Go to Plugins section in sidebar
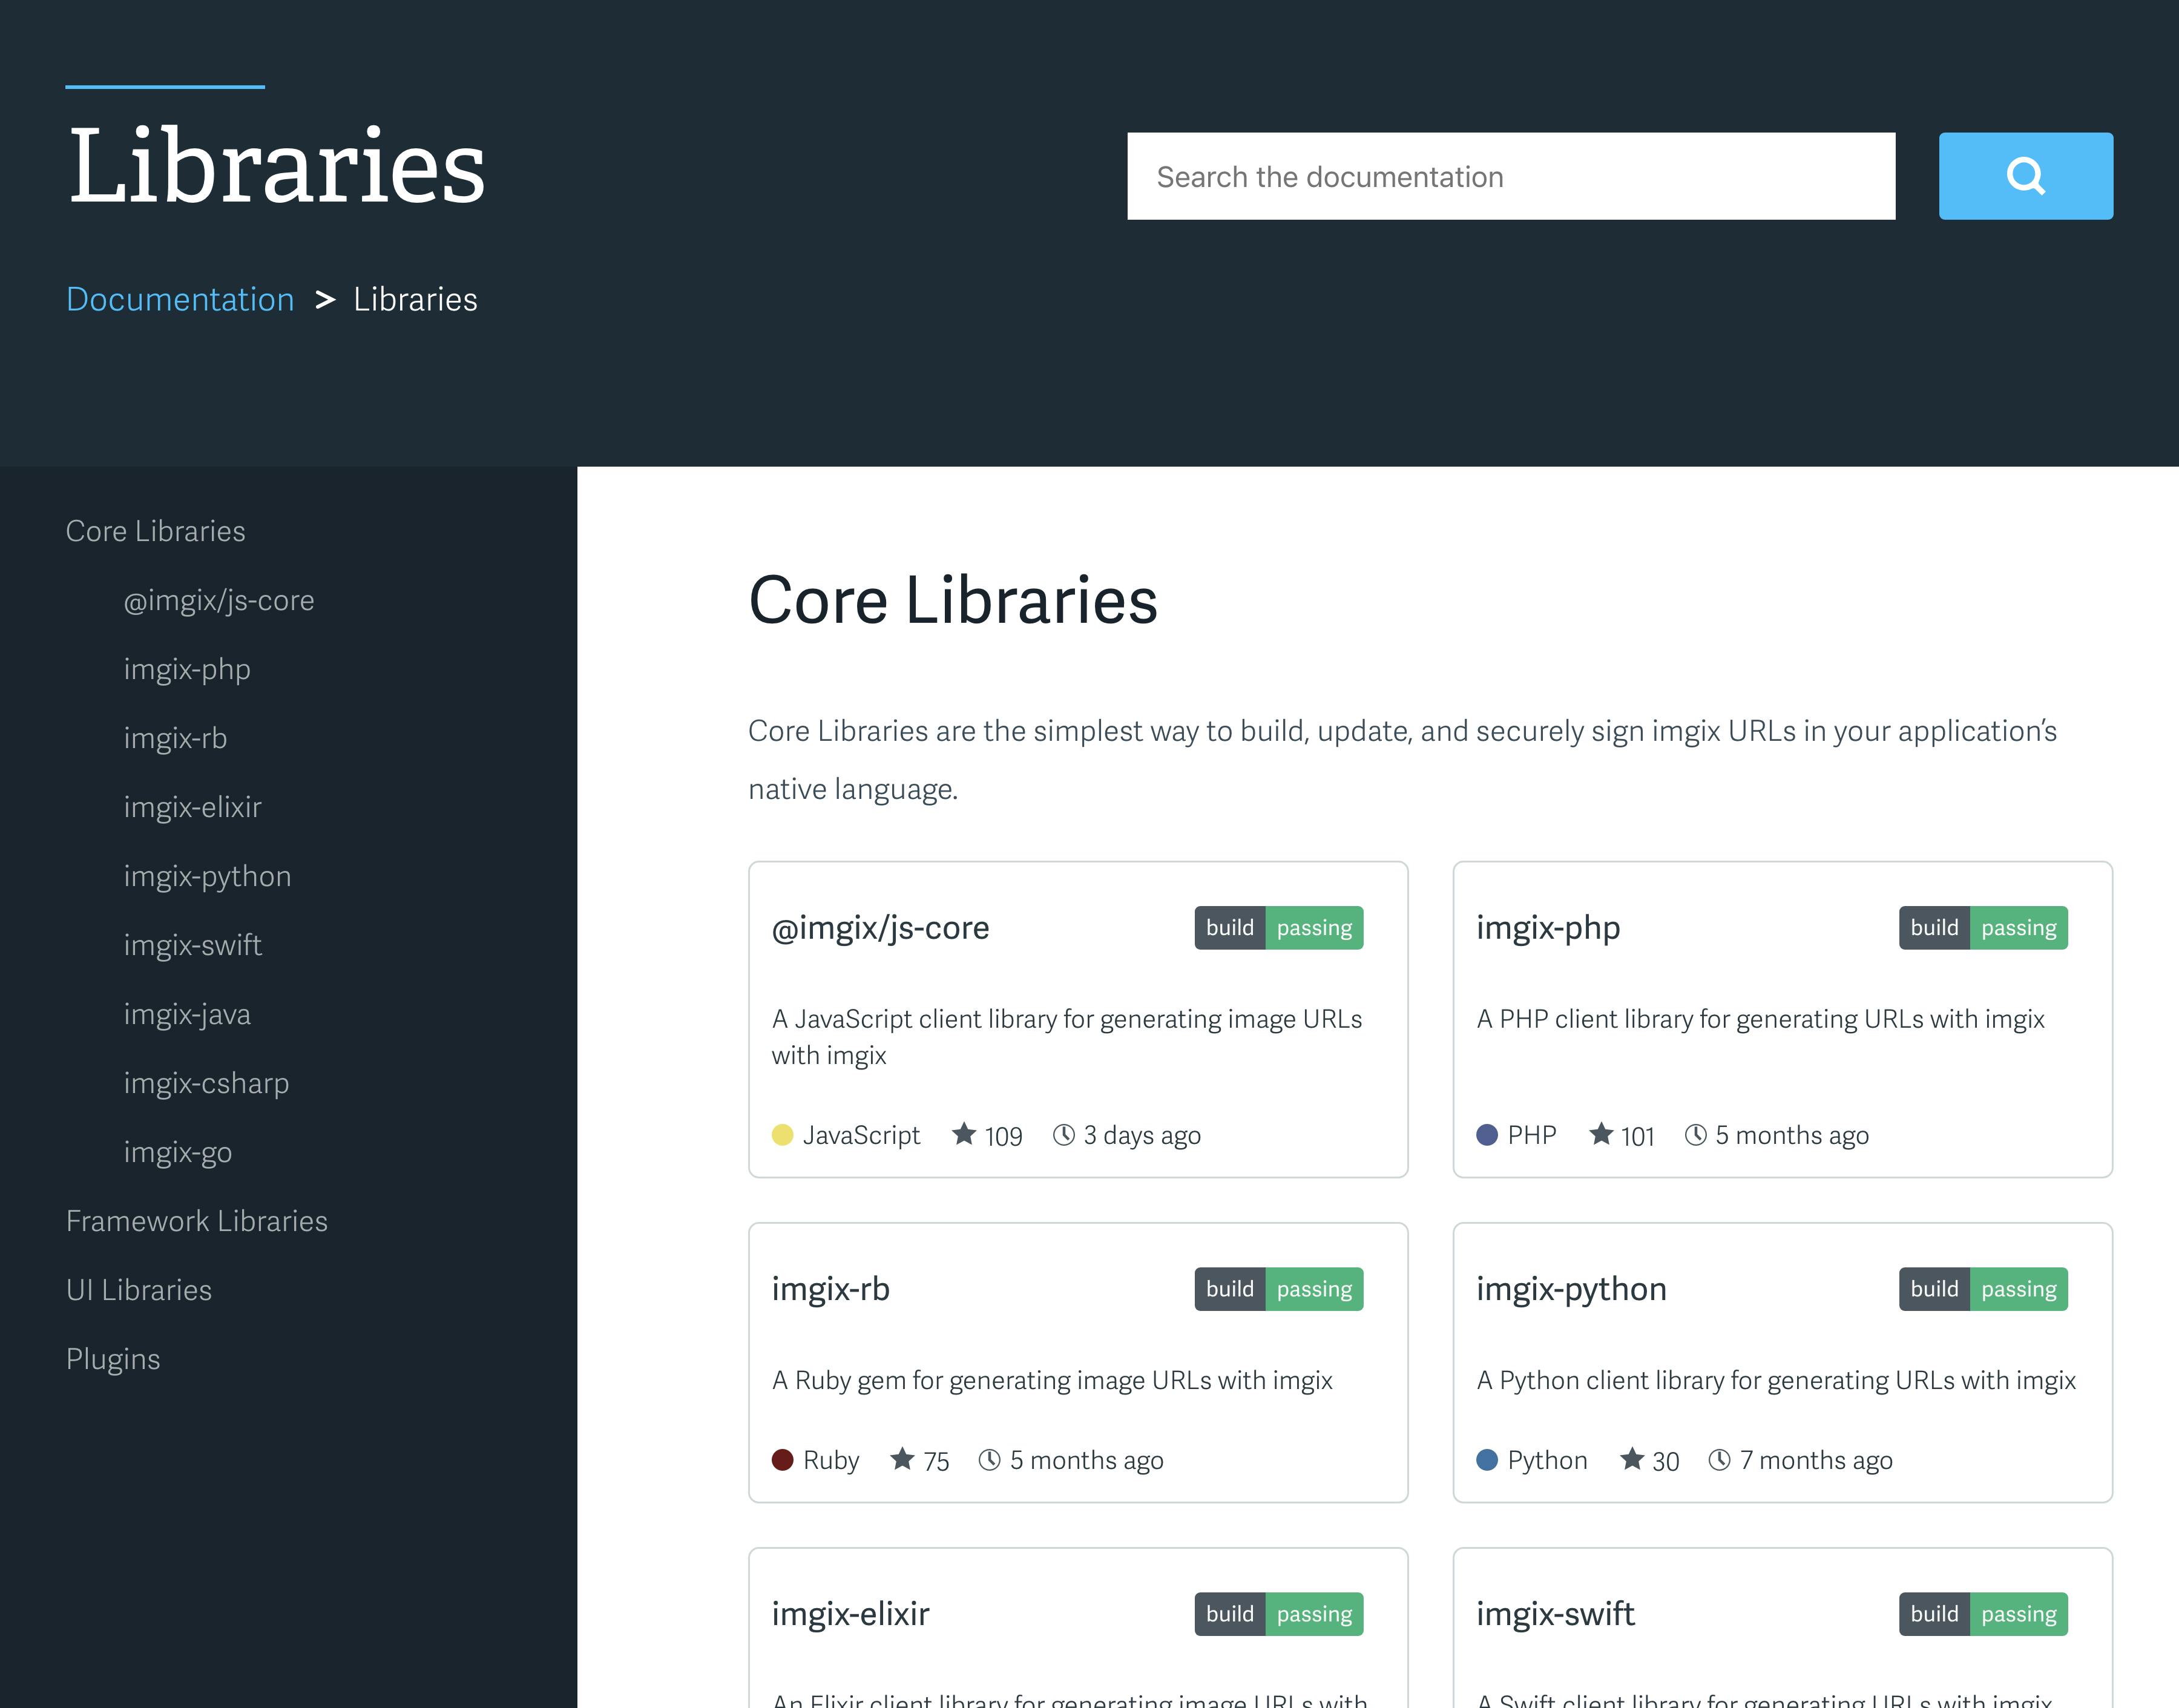The image size is (2179, 1708). pos(113,1358)
